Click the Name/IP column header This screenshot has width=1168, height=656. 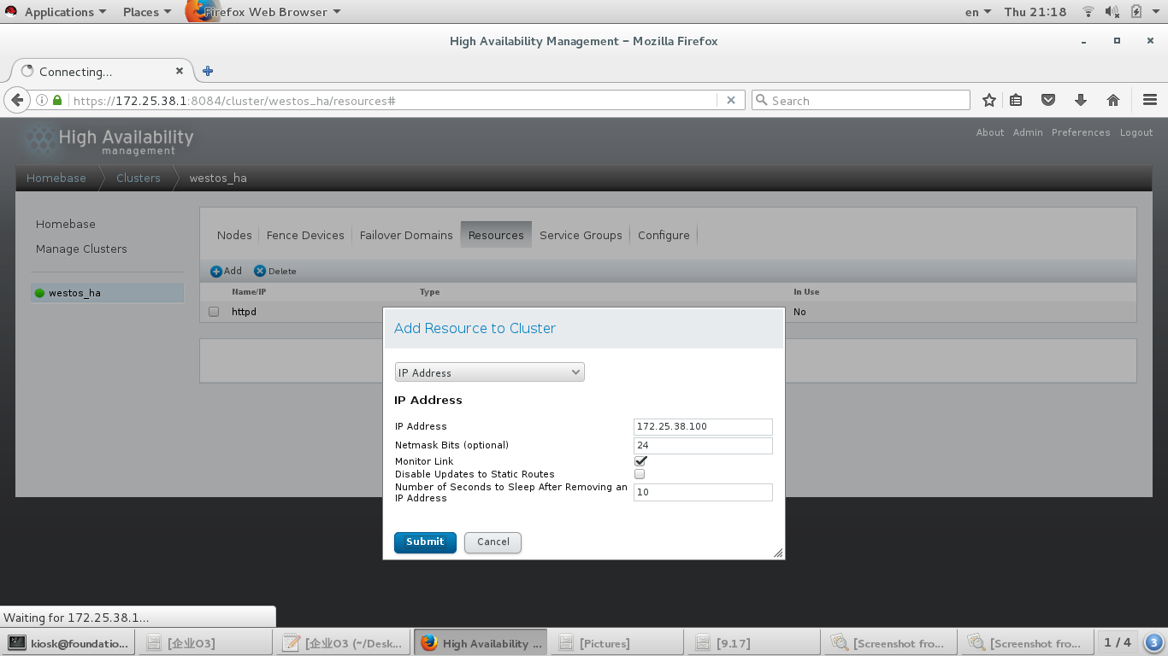(249, 292)
